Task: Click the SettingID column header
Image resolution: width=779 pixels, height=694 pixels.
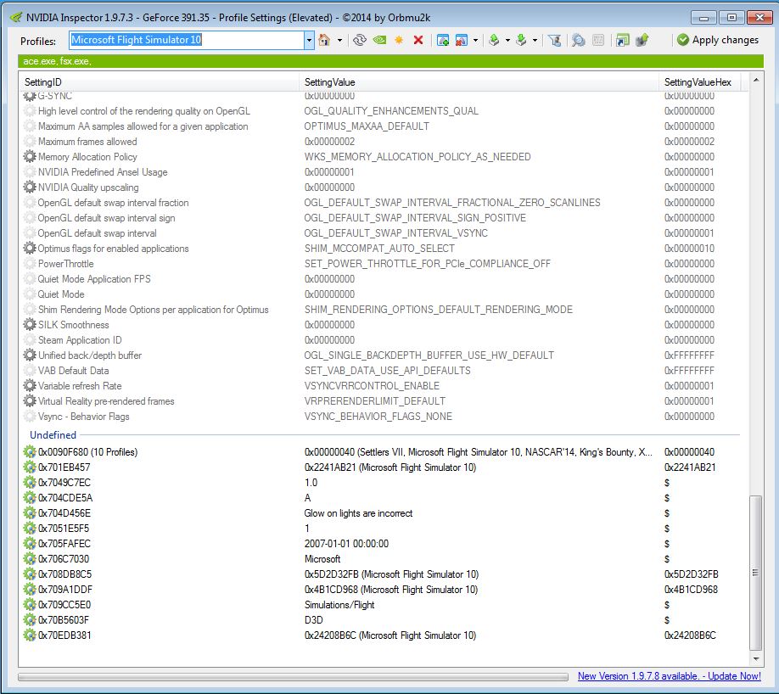Action: point(159,82)
